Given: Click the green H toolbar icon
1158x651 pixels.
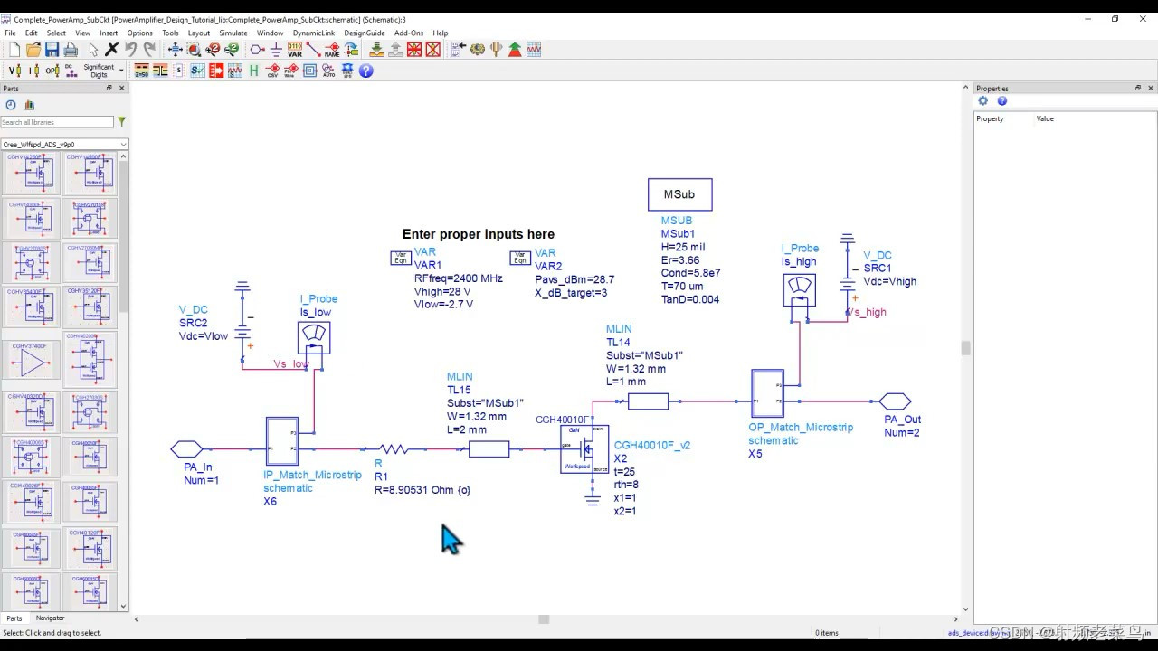Looking at the screenshot, I should click(x=254, y=71).
